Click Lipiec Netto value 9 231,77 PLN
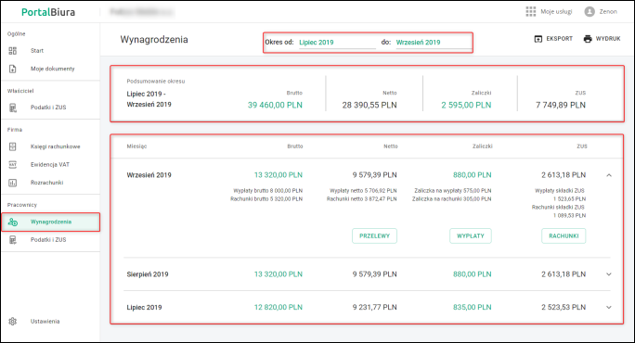This screenshot has height=343, width=635. (375, 308)
